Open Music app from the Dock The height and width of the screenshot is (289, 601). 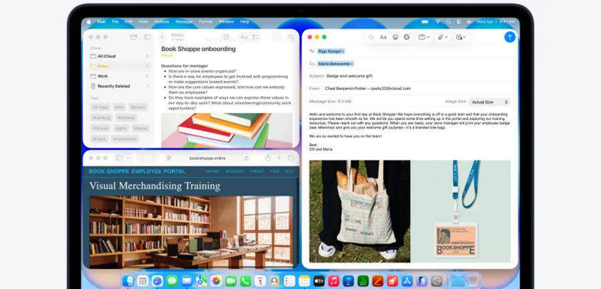[x=333, y=281]
